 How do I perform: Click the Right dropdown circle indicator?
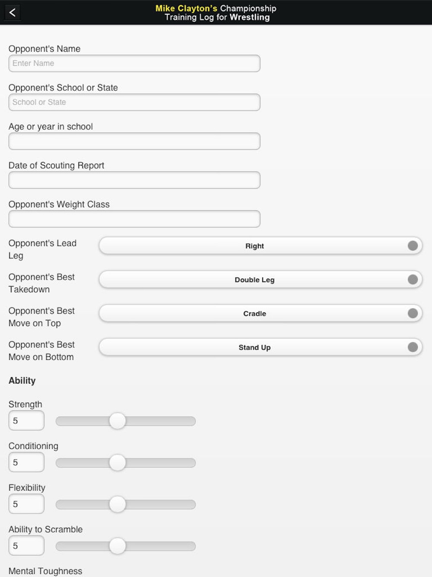tap(413, 246)
